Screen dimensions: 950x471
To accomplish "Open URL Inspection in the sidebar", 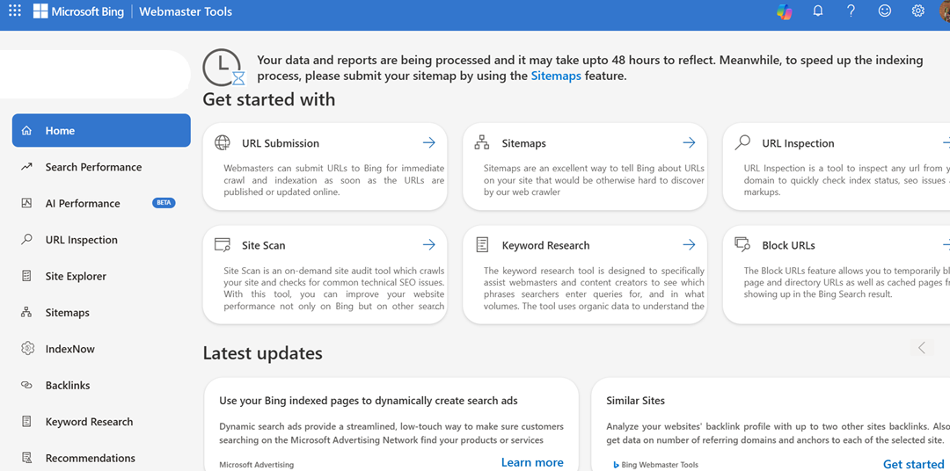I will point(101,240).
